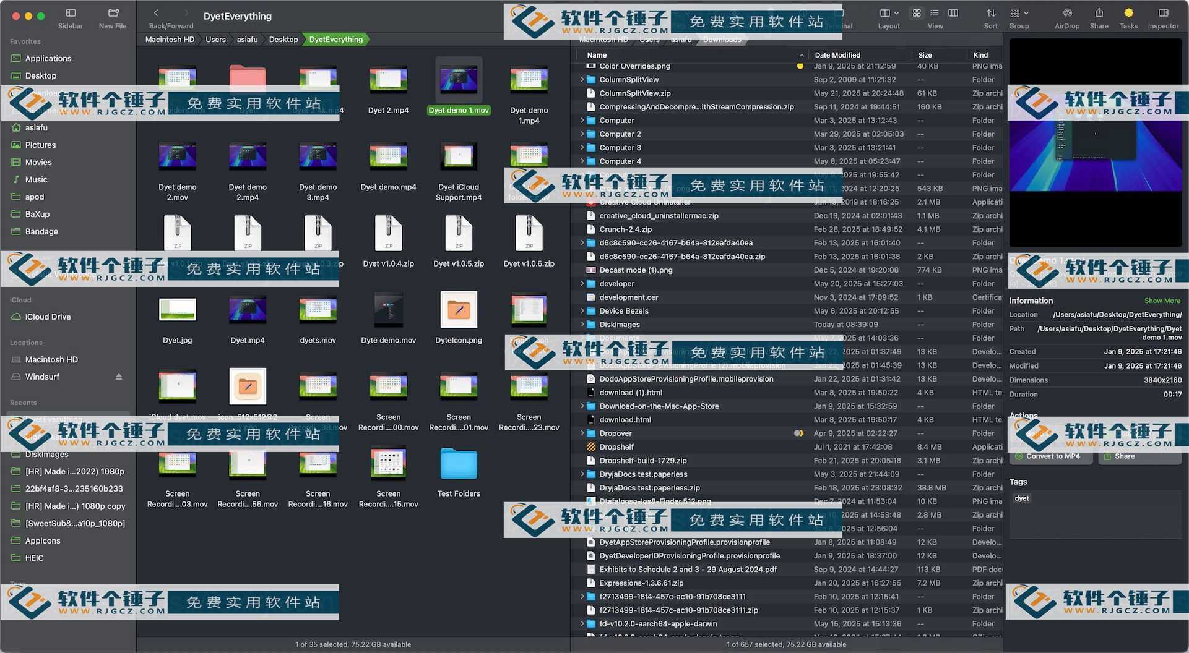Select the Test Folders folder icon

[x=459, y=464]
